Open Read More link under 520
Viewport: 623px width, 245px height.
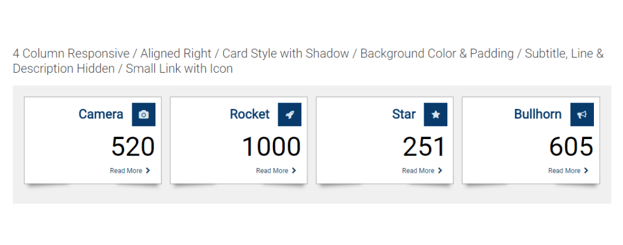(126, 170)
